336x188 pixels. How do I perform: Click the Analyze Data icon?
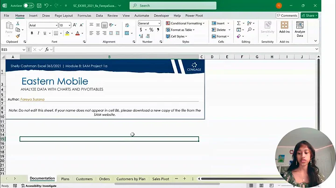pos(300,29)
